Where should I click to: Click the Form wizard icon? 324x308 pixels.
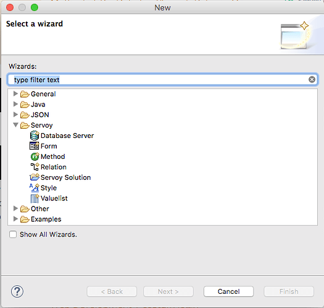[x=35, y=146]
